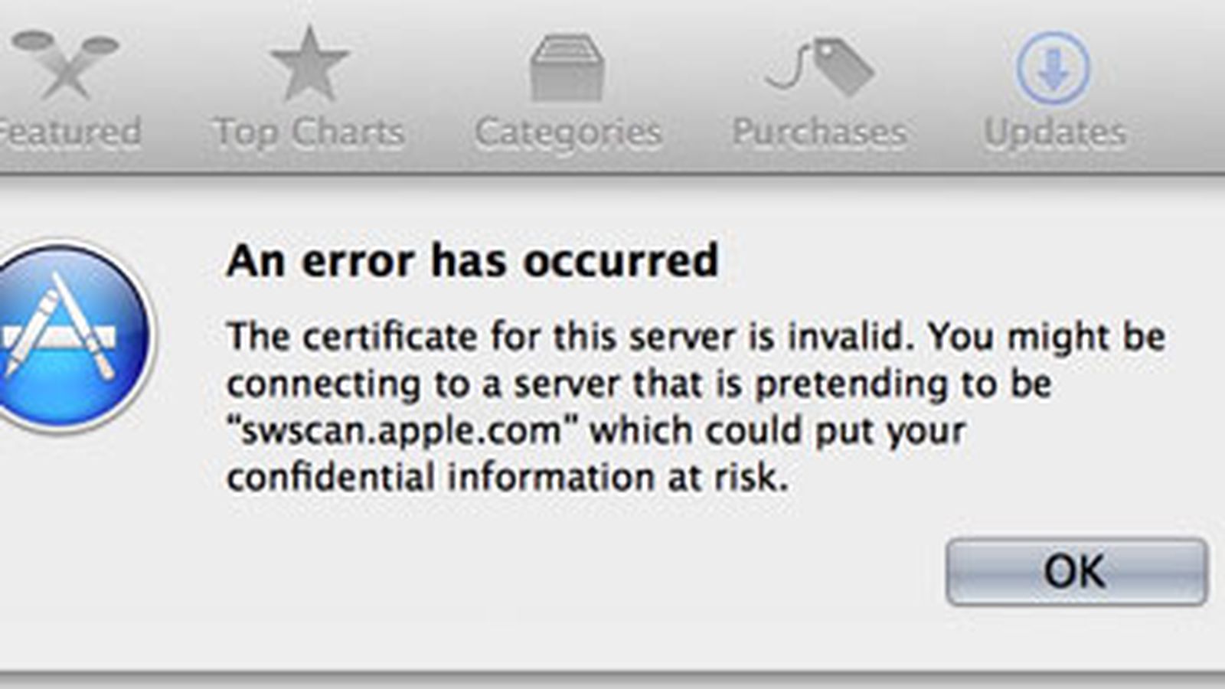The height and width of the screenshot is (689, 1225).
Task: Click the Purchases price tag icon
Action: tap(820, 66)
